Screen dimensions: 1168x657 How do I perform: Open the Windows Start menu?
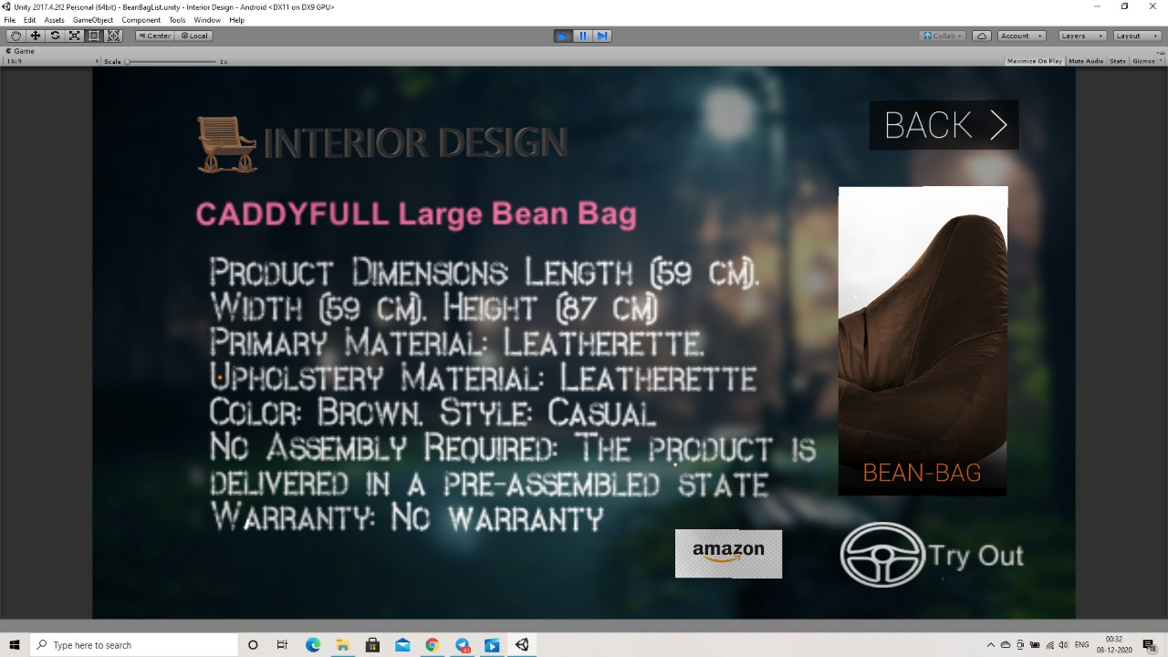click(x=15, y=645)
